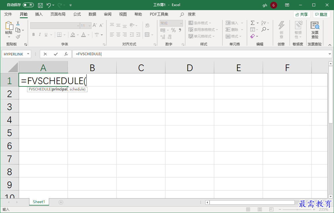The image size is (334, 213).
Task: Click the Save disk icon
Action: pyautogui.click(x=40, y=5)
